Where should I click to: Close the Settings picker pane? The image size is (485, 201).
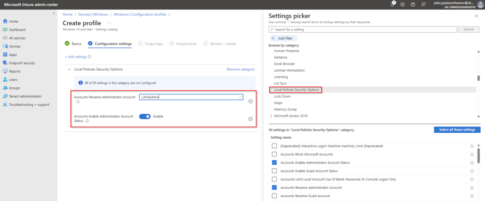(x=476, y=16)
